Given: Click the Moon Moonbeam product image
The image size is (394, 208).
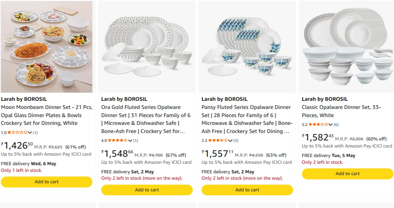Looking at the screenshot, I should [46, 47].
